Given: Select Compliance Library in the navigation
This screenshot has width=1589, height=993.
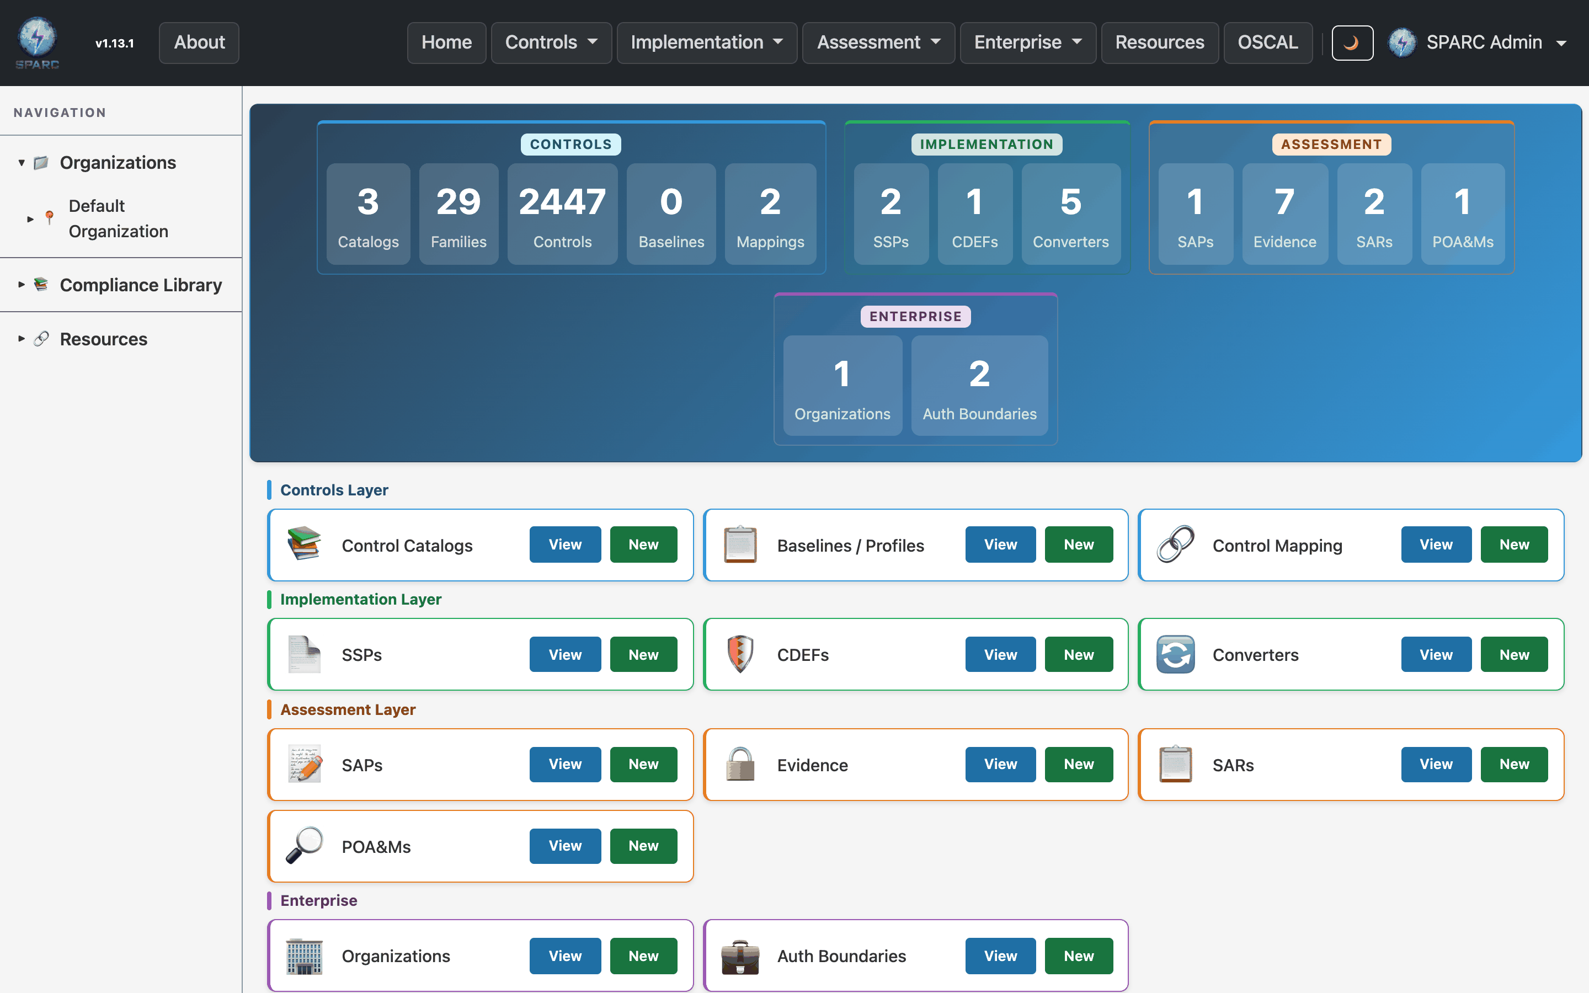Looking at the screenshot, I should (x=141, y=284).
